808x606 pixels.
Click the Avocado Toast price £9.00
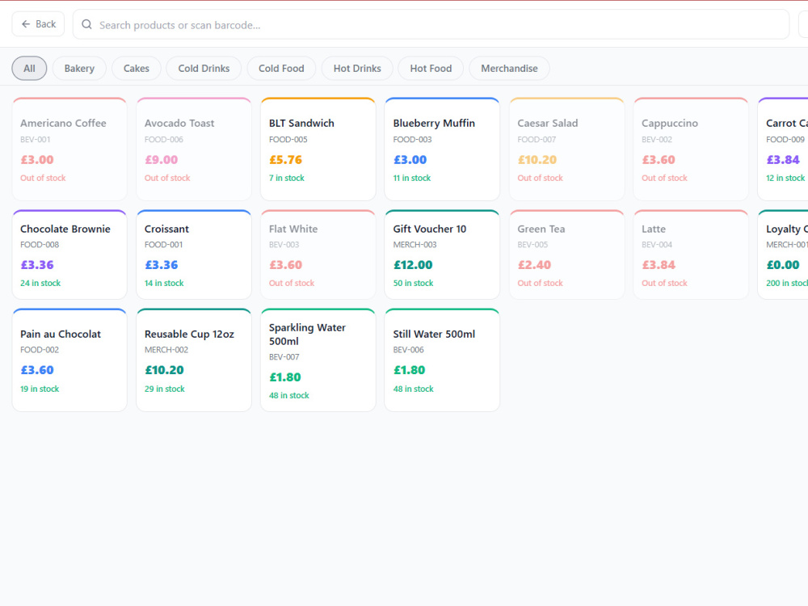[x=162, y=160]
